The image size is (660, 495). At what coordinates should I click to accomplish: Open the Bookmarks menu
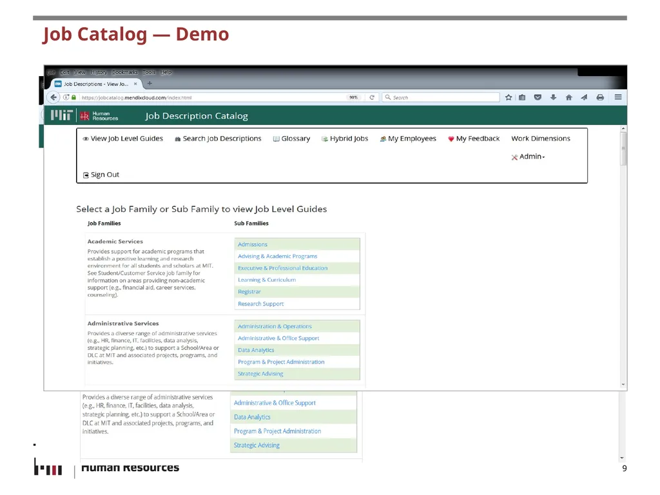tap(124, 72)
